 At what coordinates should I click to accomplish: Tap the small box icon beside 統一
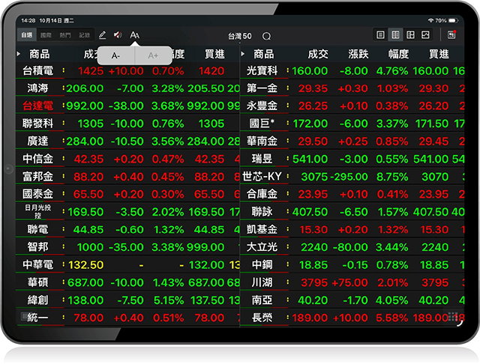[24, 316]
